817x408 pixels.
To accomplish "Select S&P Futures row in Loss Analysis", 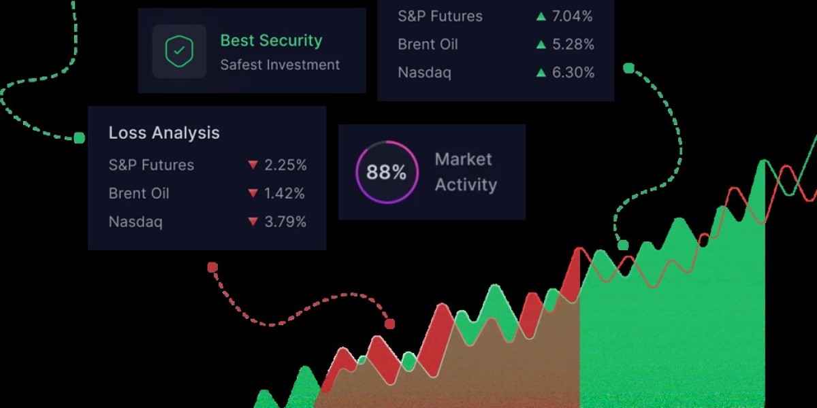I will click(x=151, y=165).
